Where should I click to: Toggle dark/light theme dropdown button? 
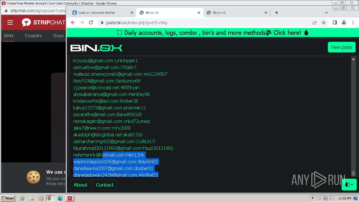coord(349,185)
